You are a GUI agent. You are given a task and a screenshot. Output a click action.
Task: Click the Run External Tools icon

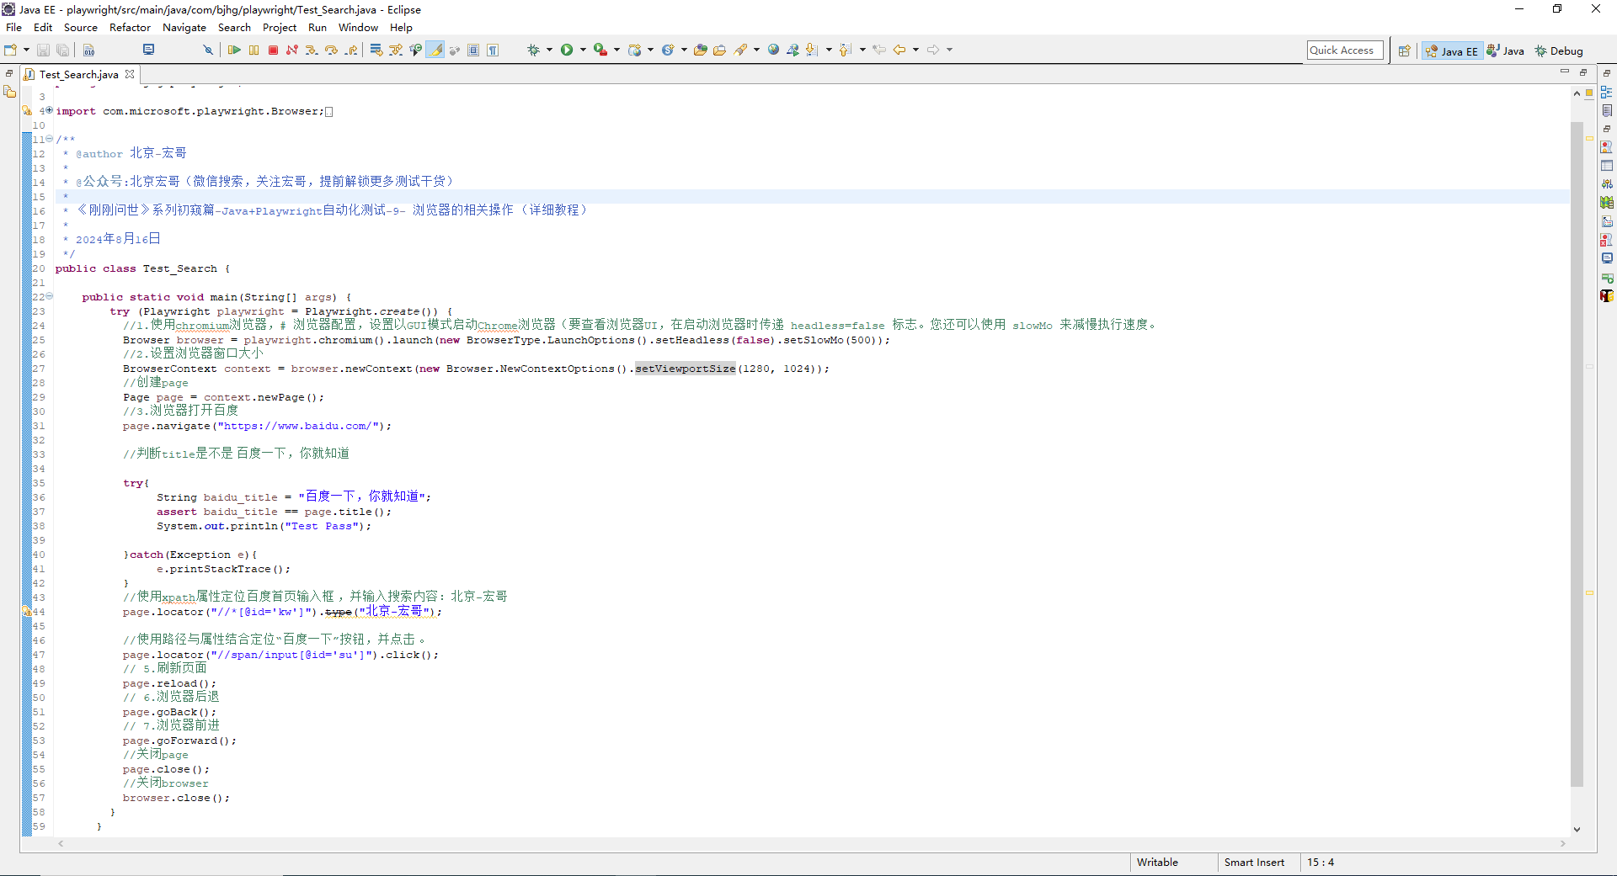(x=600, y=50)
